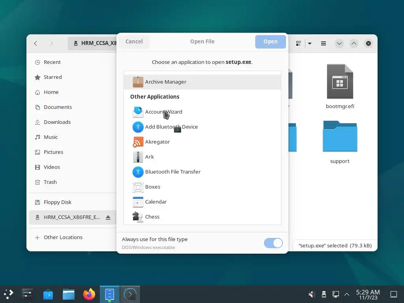This screenshot has height=303, width=404.
Task: Click the Other Applications heading
Action: [x=155, y=97]
